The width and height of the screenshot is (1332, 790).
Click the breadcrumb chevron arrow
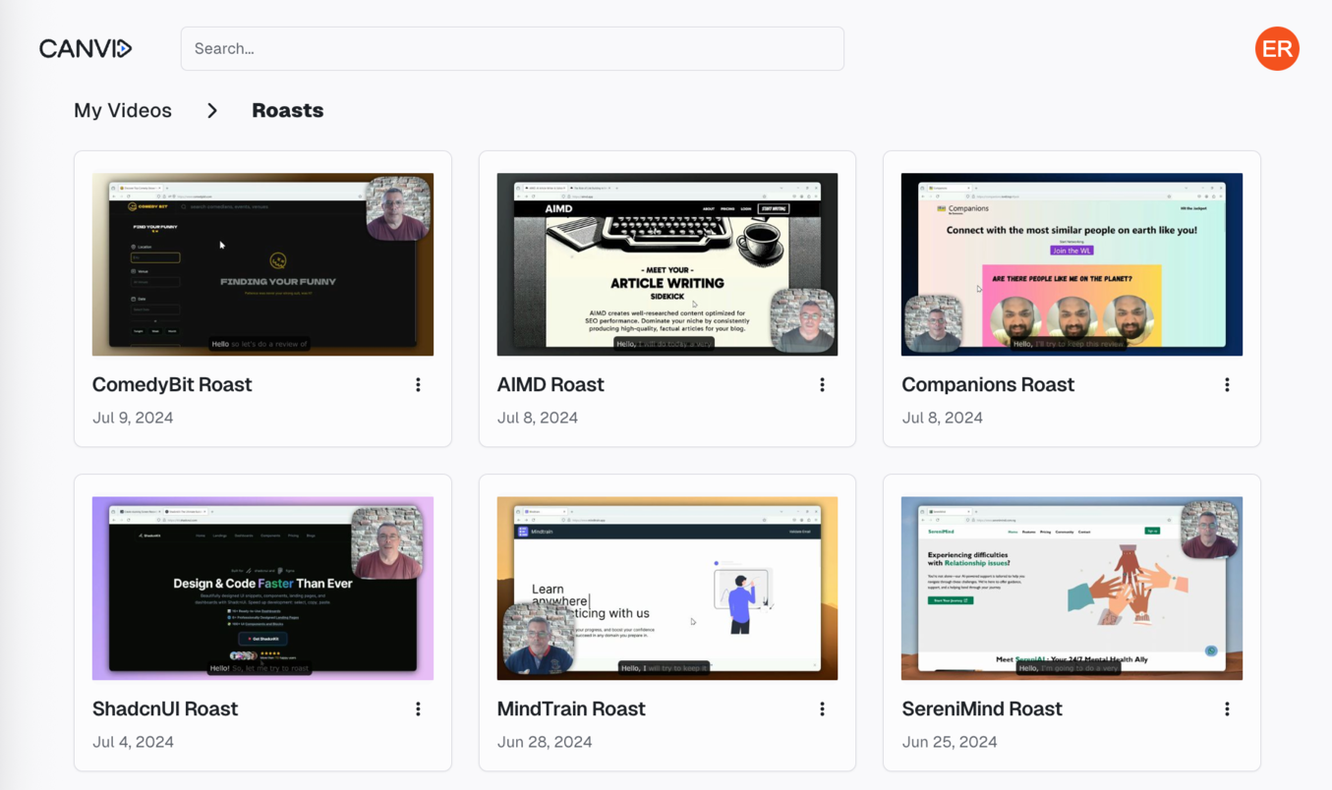212,111
